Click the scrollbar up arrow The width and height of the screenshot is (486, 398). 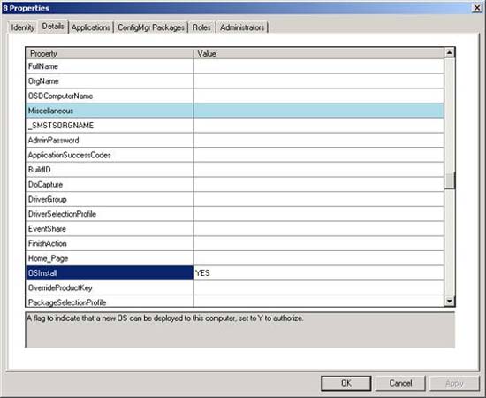coord(450,53)
